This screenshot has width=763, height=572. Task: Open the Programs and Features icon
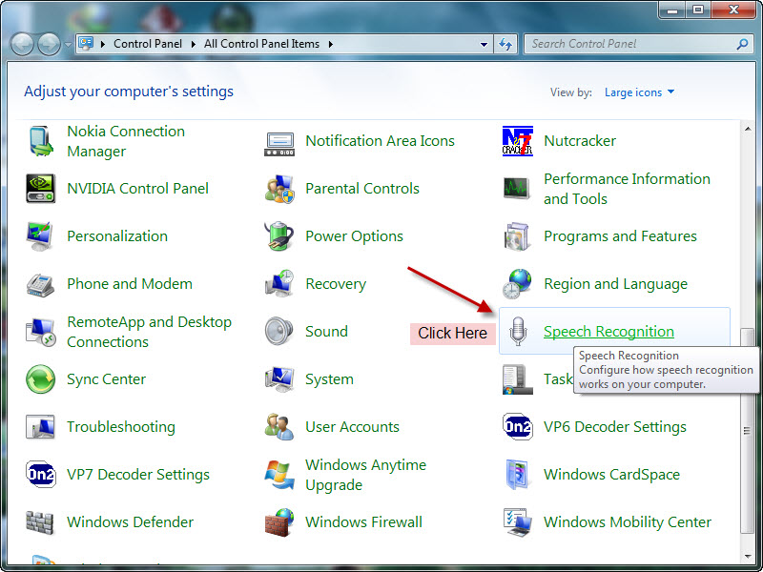pos(517,236)
